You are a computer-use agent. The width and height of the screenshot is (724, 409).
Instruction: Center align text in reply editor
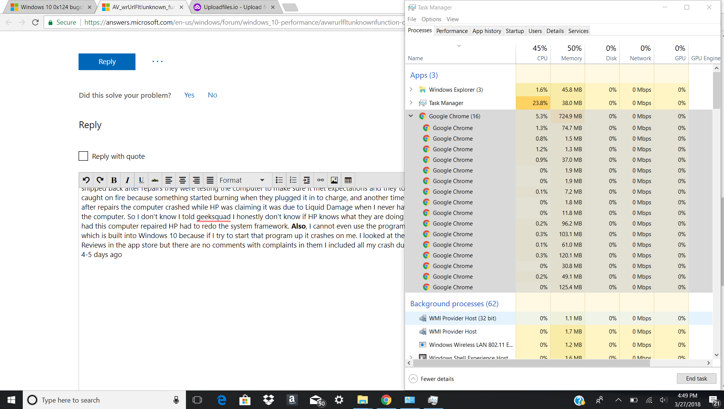coord(183,180)
